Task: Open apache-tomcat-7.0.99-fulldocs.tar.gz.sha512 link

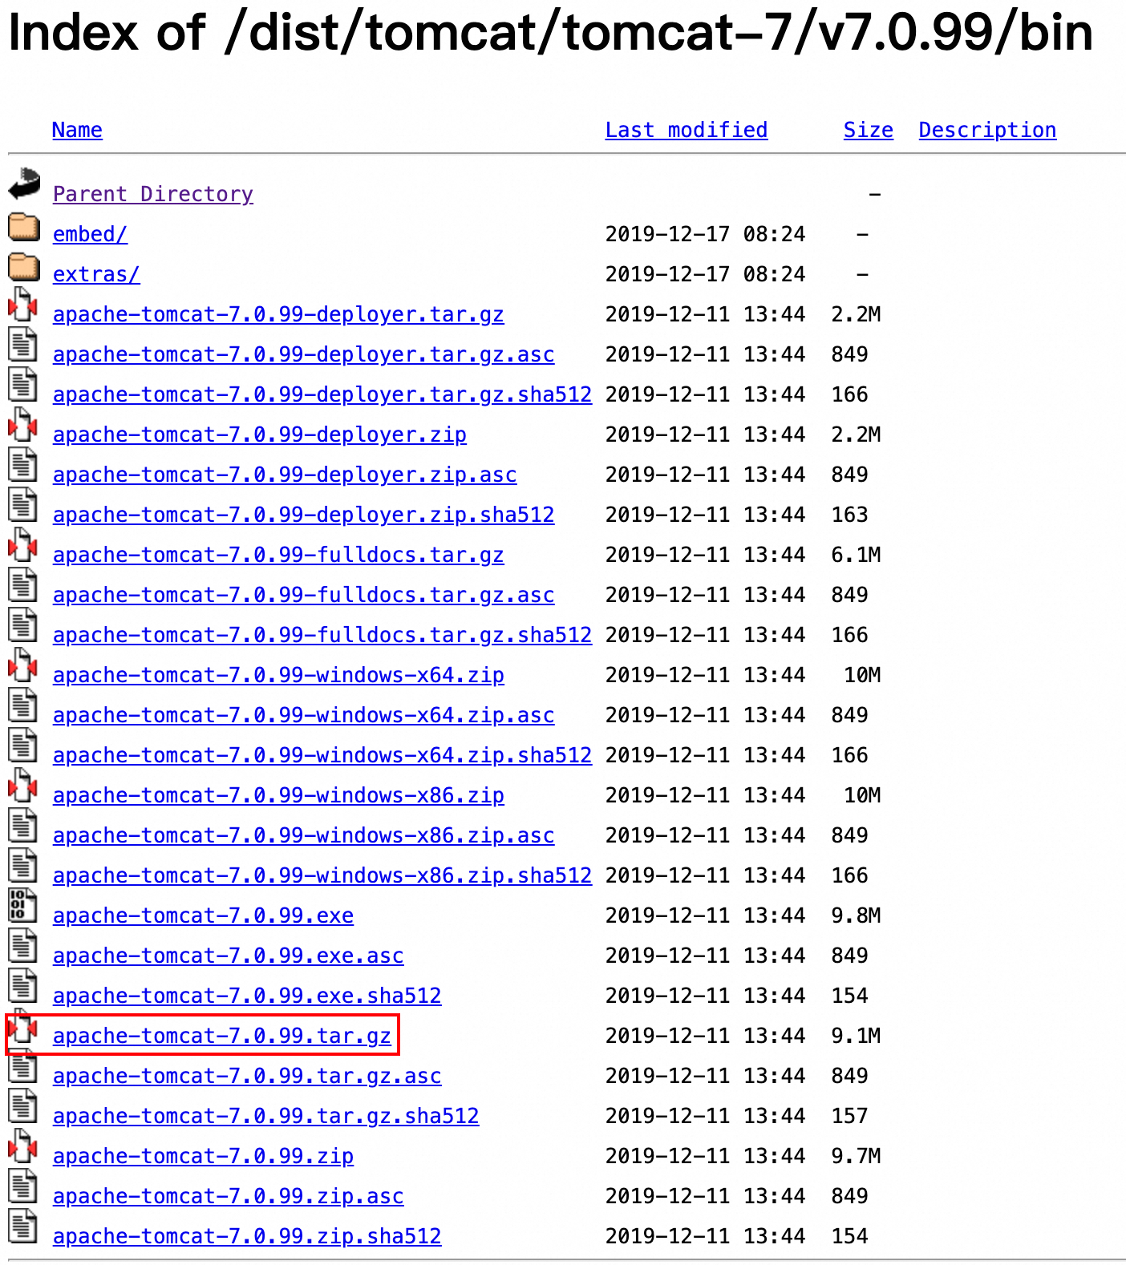Action: click(322, 635)
